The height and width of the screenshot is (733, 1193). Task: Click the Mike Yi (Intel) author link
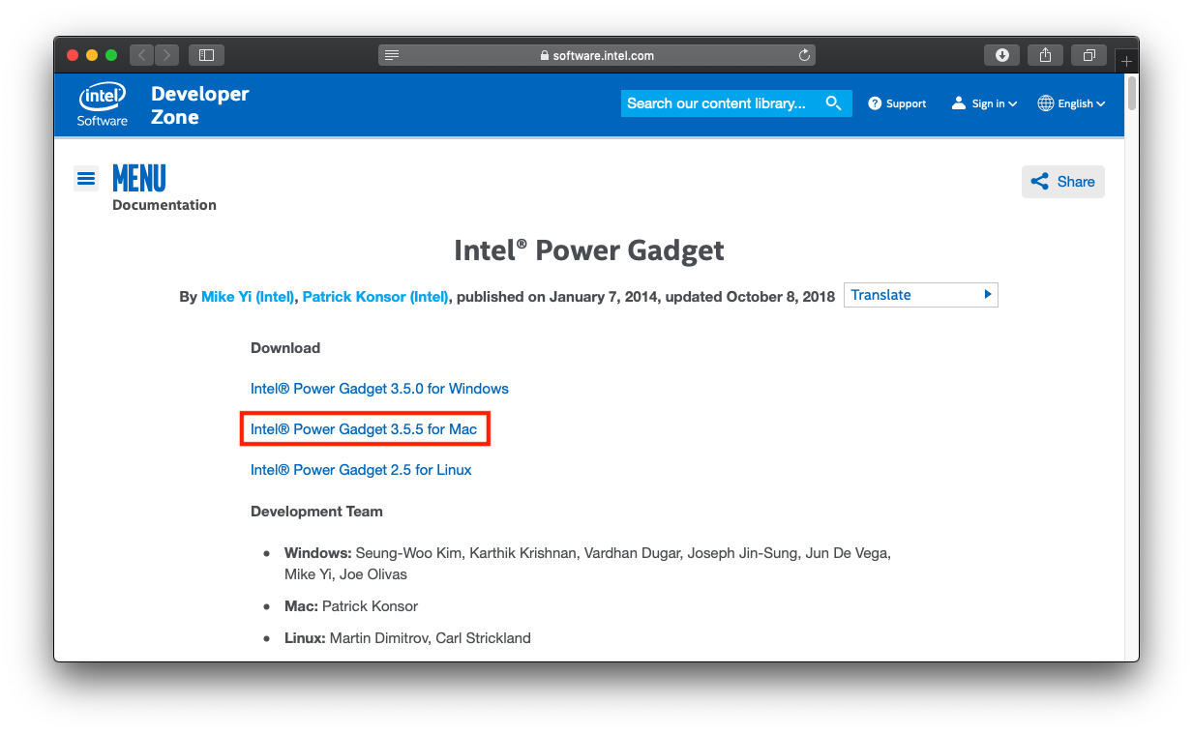click(x=247, y=297)
